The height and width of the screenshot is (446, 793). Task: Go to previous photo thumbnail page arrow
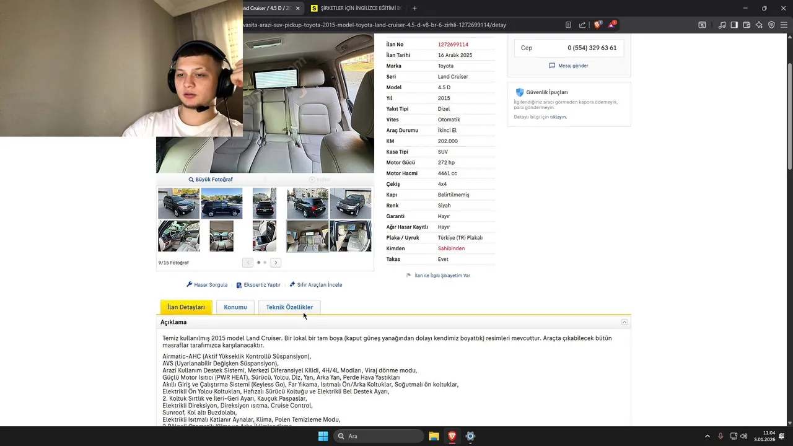(x=248, y=263)
